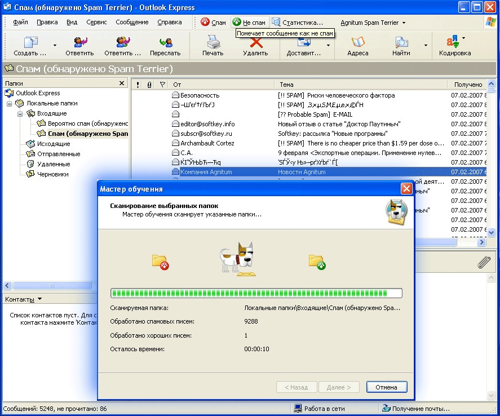Screen dimensions: 500x416
Task: Close the Папки pane
Action: (x=122, y=83)
